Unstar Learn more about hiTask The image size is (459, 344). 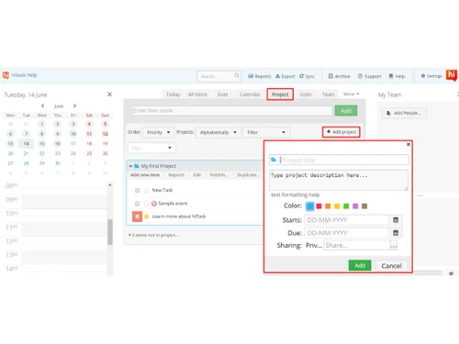coord(146,216)
